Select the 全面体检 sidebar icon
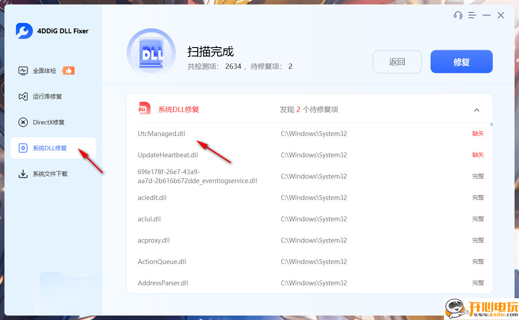This screenshot has height=320, width=519. tap(23, 70)
